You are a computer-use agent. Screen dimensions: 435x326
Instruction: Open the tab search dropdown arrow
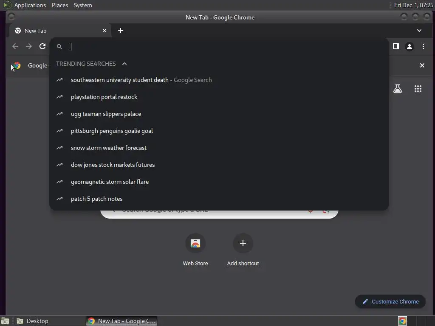click(x=419, y=31)
